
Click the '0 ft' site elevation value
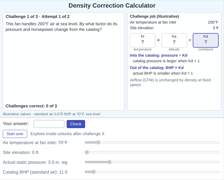(216, 28)
